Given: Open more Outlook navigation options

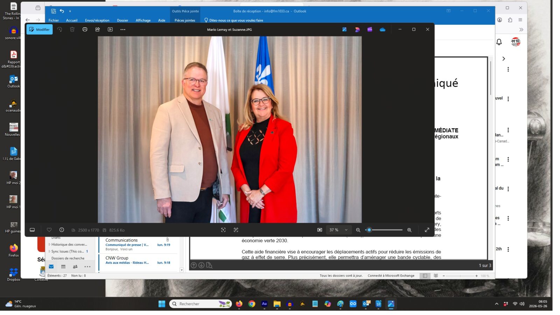Looking at the screenshot, I should pyautogui.click(x=87, y=267).
